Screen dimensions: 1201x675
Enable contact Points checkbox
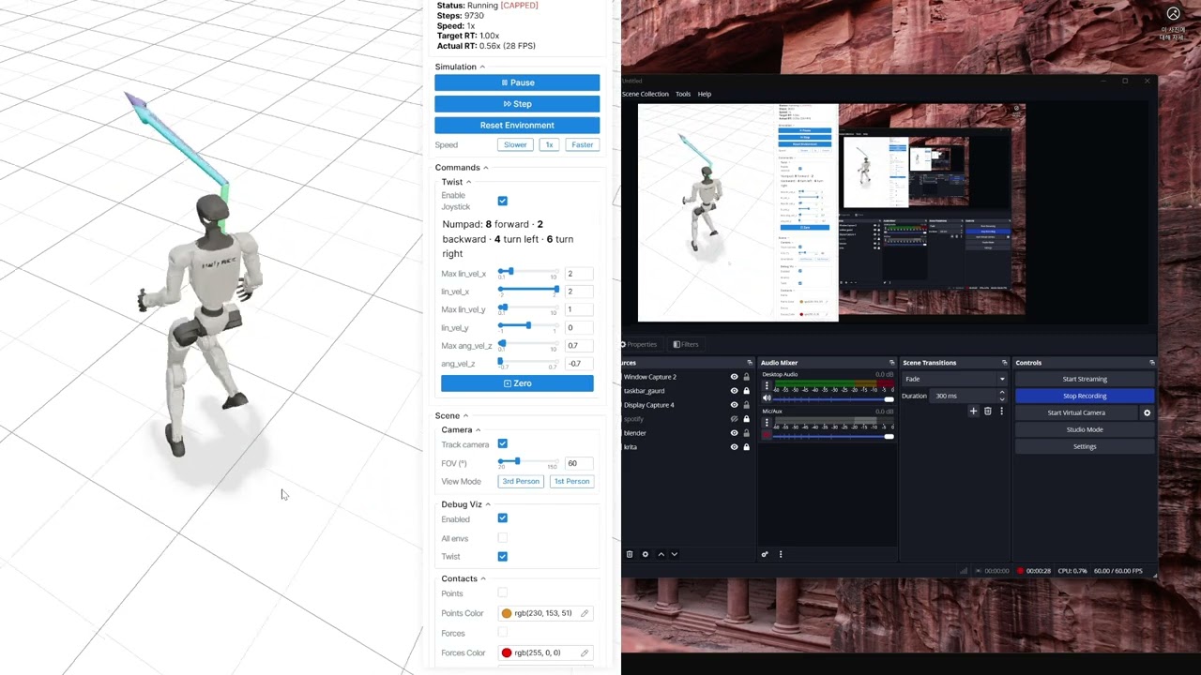(x=503, y=592)
